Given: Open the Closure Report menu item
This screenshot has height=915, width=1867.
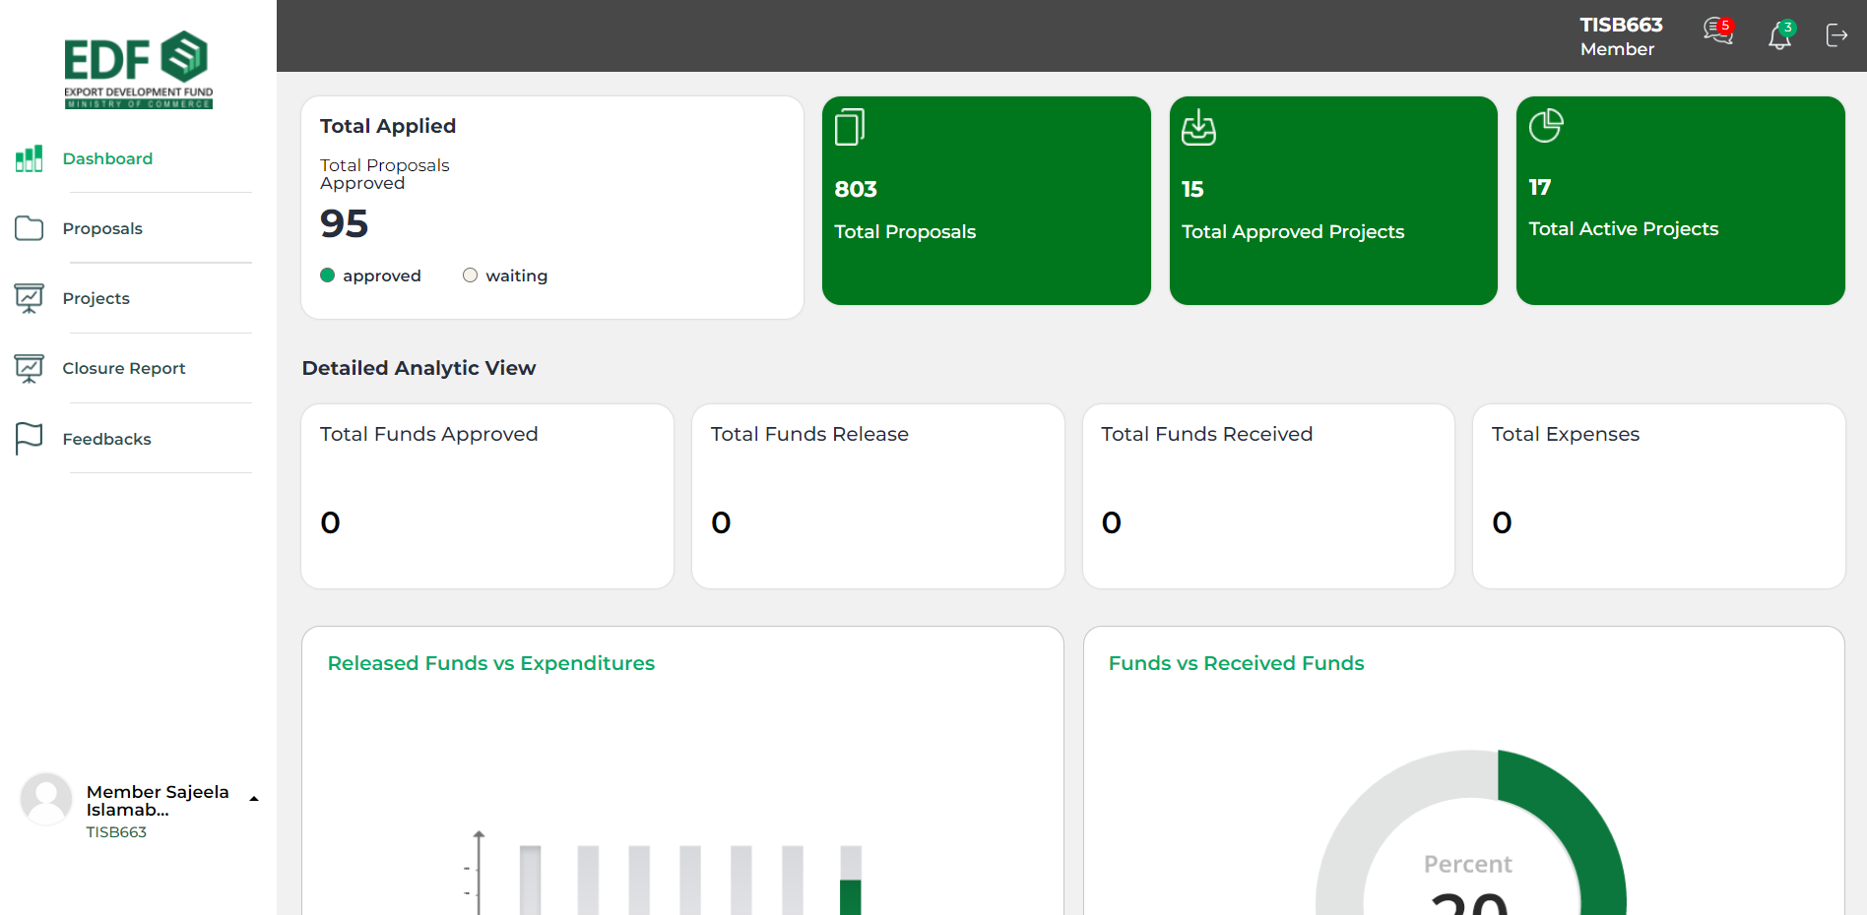Looking at the screenshot, I should click(124, 368).
